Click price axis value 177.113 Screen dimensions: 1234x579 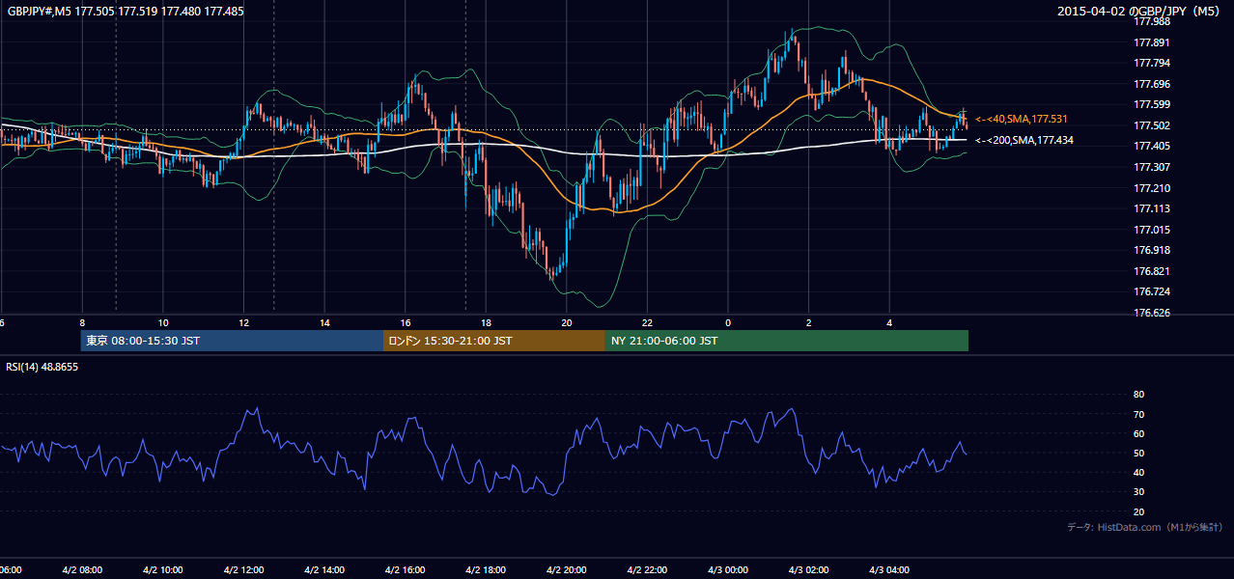point(1153,208)
